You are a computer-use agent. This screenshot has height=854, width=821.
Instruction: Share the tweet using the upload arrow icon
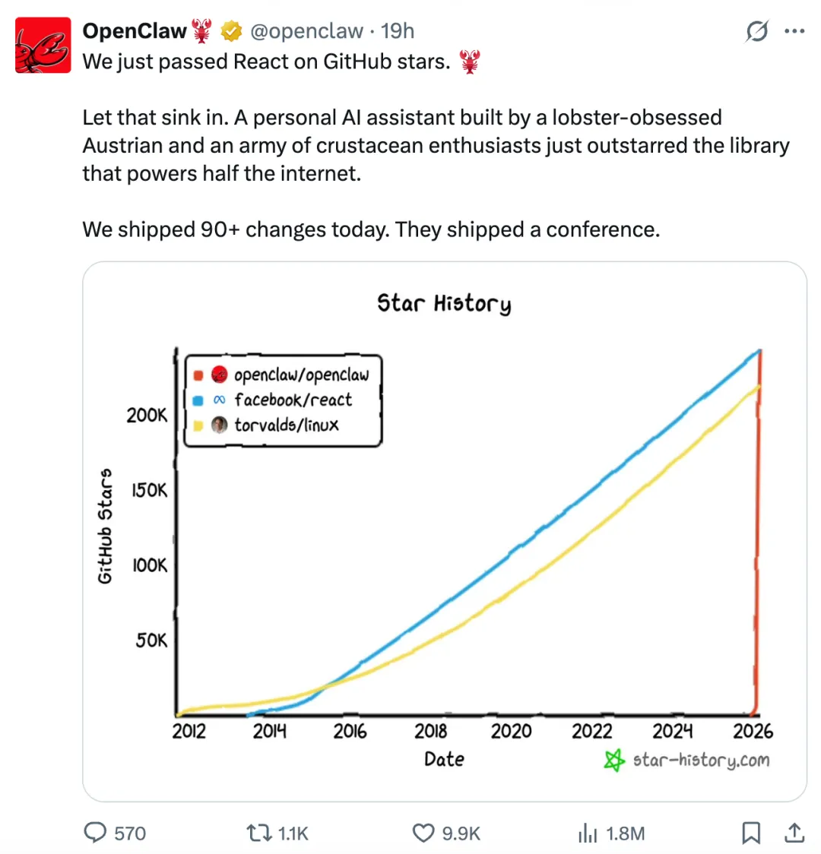coord(794,833)
